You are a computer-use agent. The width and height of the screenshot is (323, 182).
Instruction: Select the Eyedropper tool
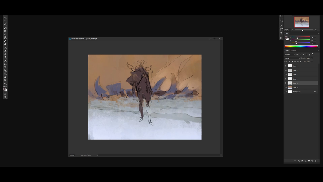pyautogui.click(x=5, y=34)
